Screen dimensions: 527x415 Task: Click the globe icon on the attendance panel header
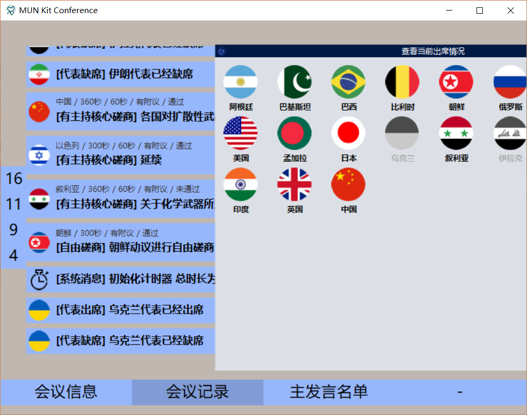(x=222, y=51)
